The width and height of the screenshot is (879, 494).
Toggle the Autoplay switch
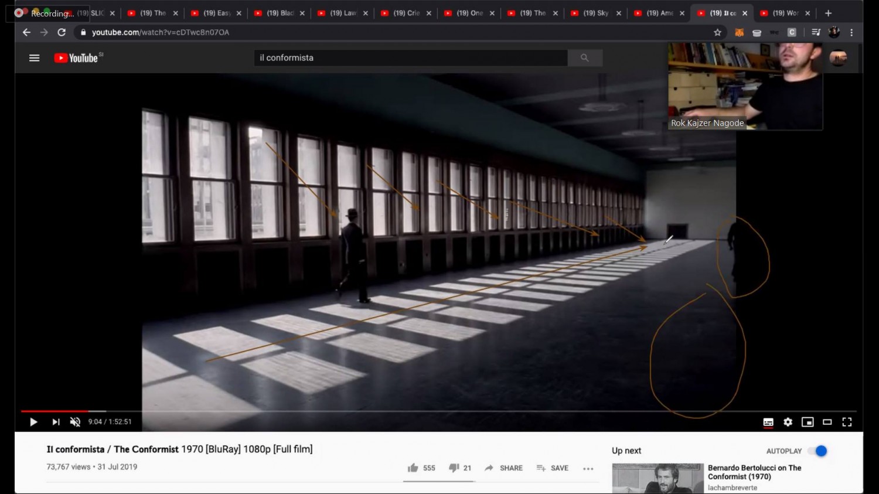coord(817,451)
